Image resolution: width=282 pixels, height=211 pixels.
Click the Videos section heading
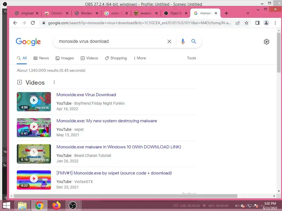(35, 82)
